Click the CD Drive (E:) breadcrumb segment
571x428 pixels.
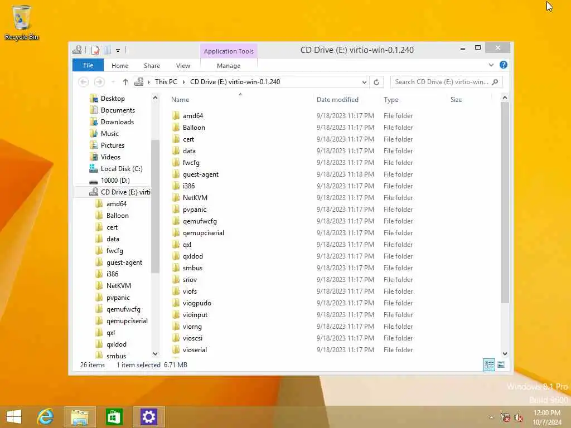point(235,82)
